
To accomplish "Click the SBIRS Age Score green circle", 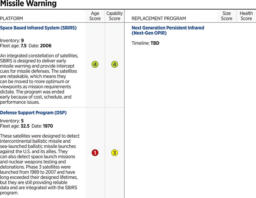I will (x=95, y=64).
